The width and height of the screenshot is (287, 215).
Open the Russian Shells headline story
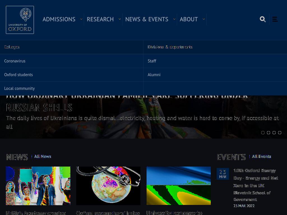127,103
